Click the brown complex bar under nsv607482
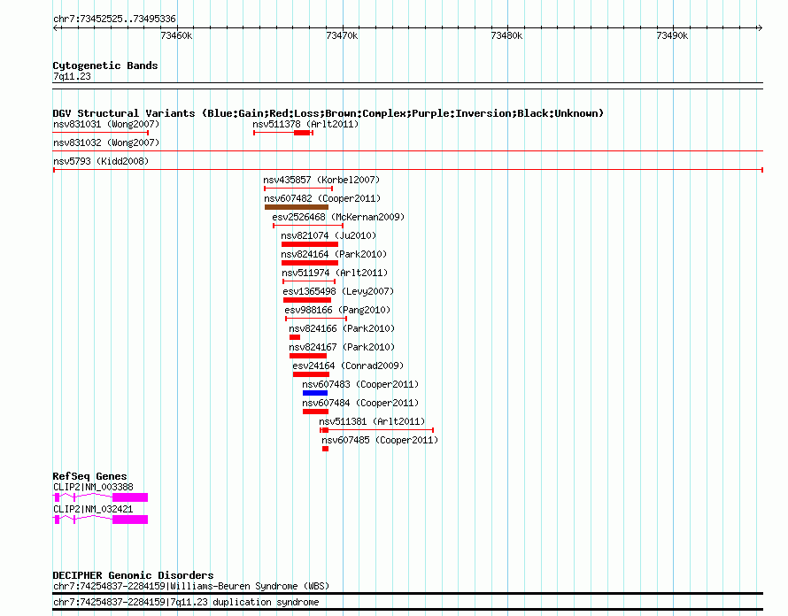The image size is (788, 616). pyautogui.click(x=297, y=207)
